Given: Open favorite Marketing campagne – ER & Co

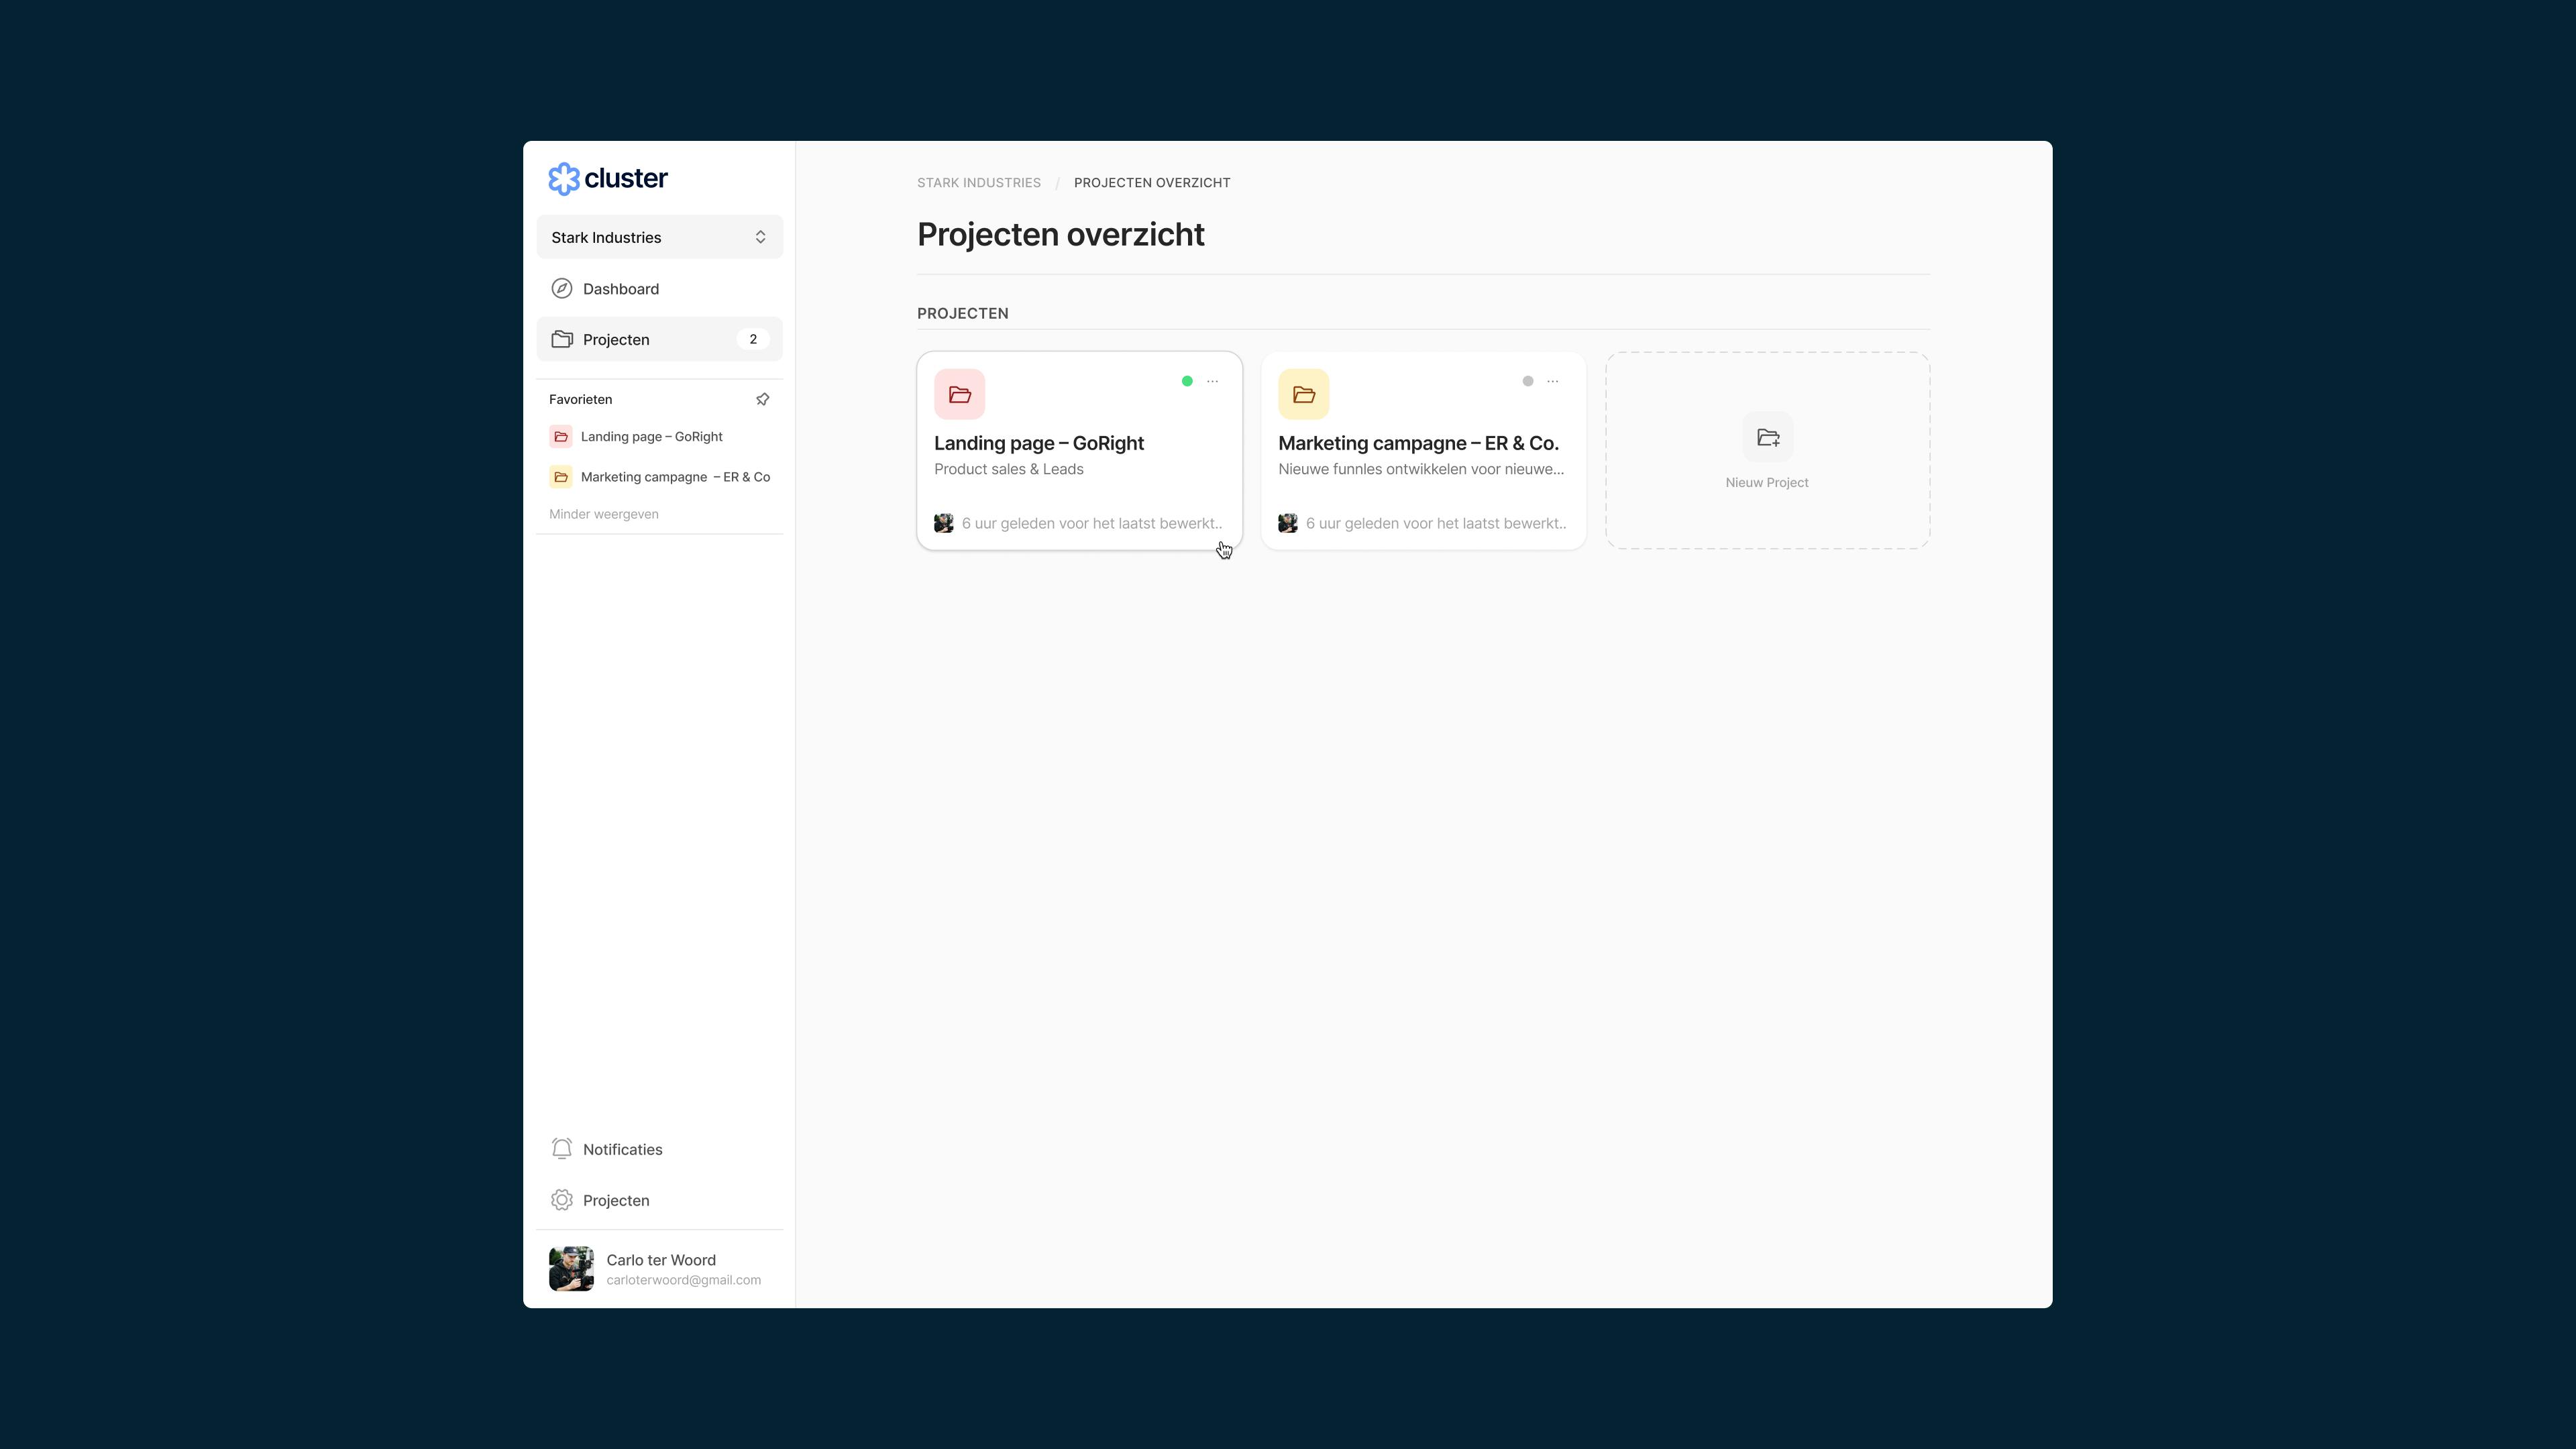Looking at the screenshot, I should pyautogui.click(x=659, y=477).
